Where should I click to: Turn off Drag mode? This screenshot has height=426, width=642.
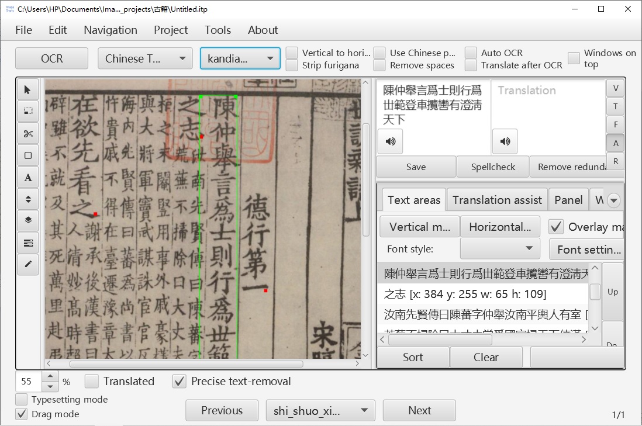(x=21, y=414)
